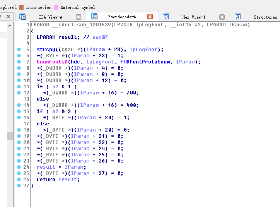Click the EnumFontsA function call
280x207 pixels.
[x=52, y=62]
